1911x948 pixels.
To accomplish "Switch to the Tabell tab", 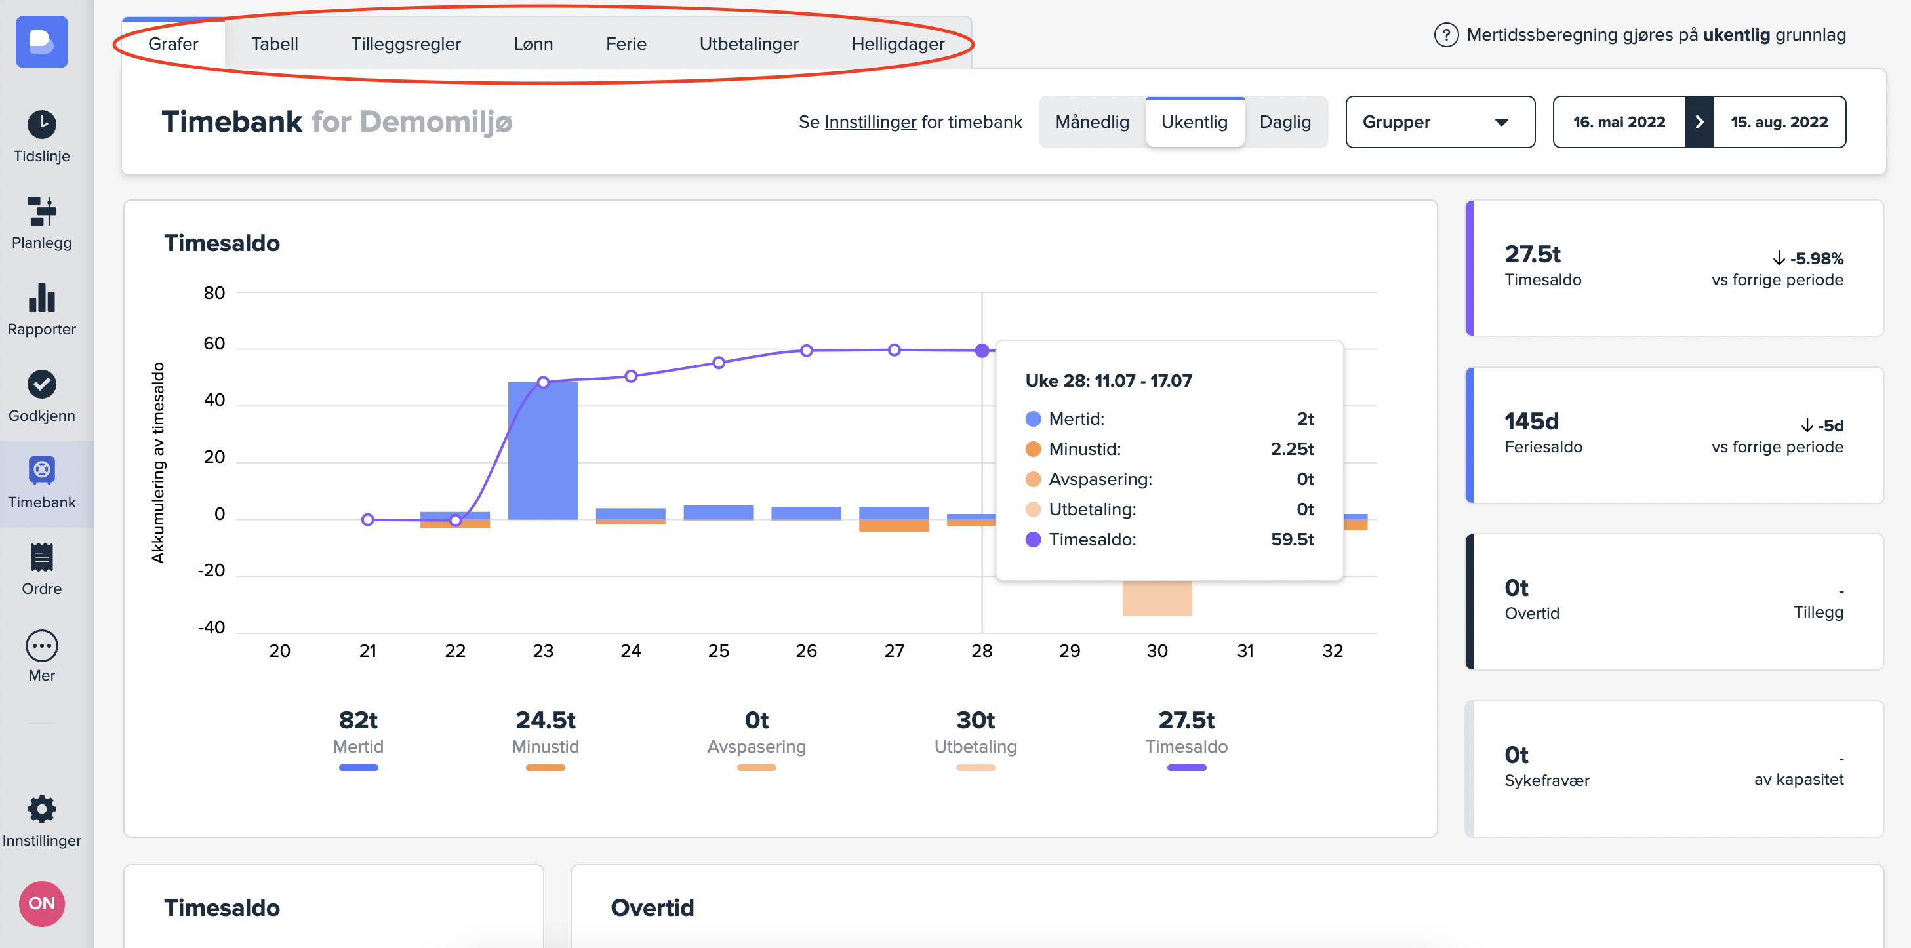I will (275, 44).
